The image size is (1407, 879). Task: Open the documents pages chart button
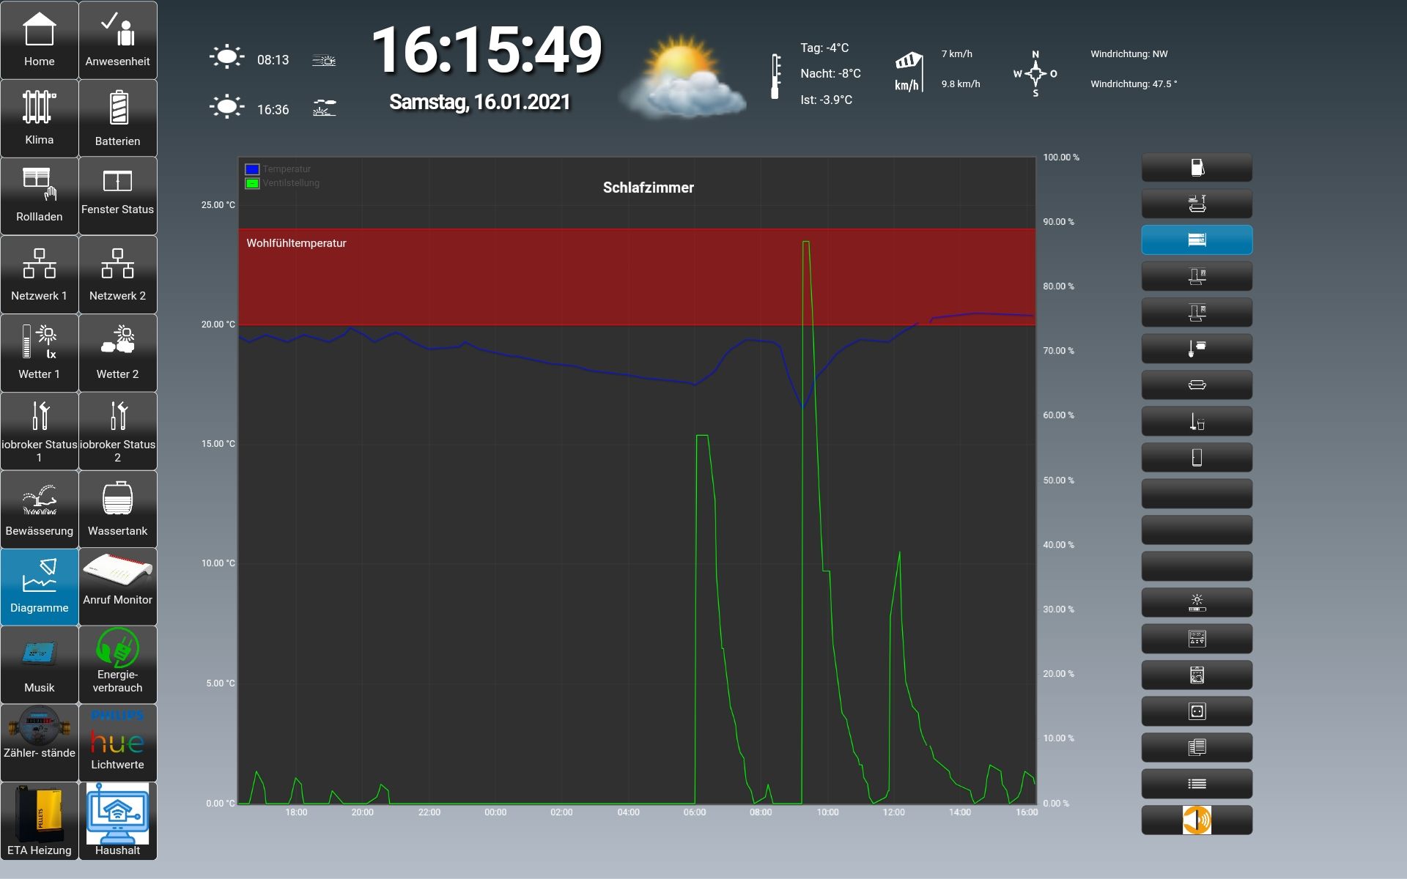coord(1196,748)
